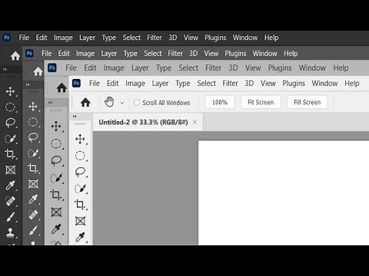Click the Home icon in the dark-gray-theme interface
This screenshot has width=369, height=276.
(38, 71)
